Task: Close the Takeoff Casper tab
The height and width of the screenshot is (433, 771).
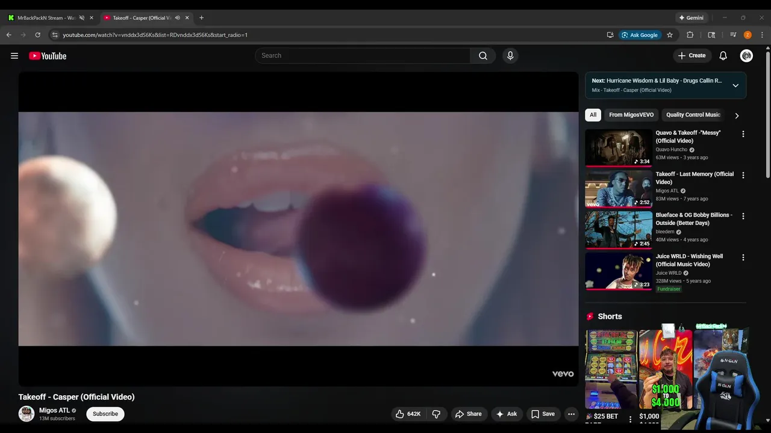Action: [x=188, y=18]
